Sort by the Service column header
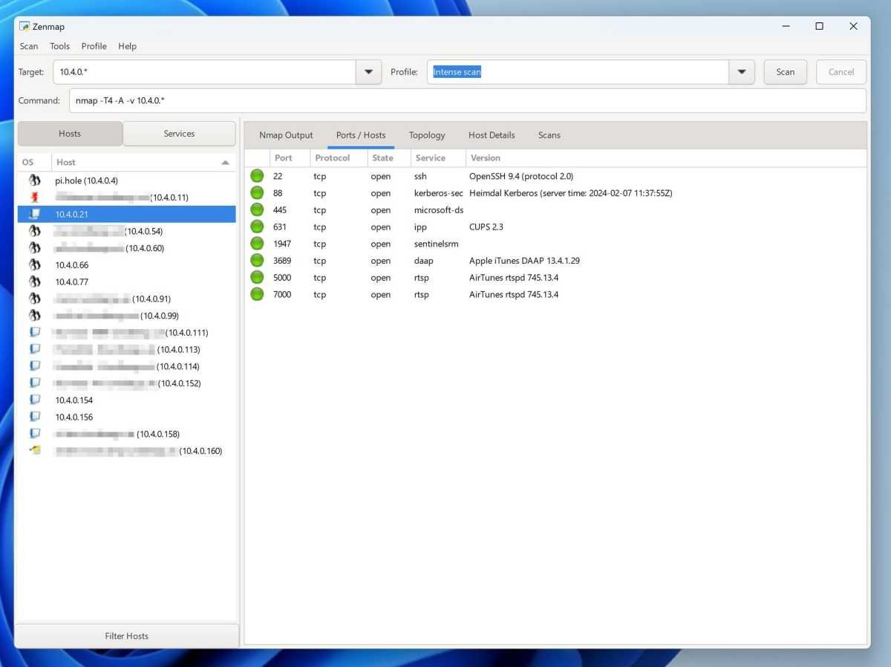This screenshot has height=667, width=891. [x=437, y=157]
